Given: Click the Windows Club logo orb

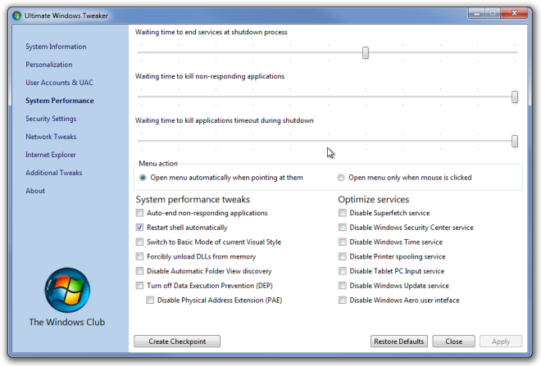Looking at the screenshot, I should (67, 290).
